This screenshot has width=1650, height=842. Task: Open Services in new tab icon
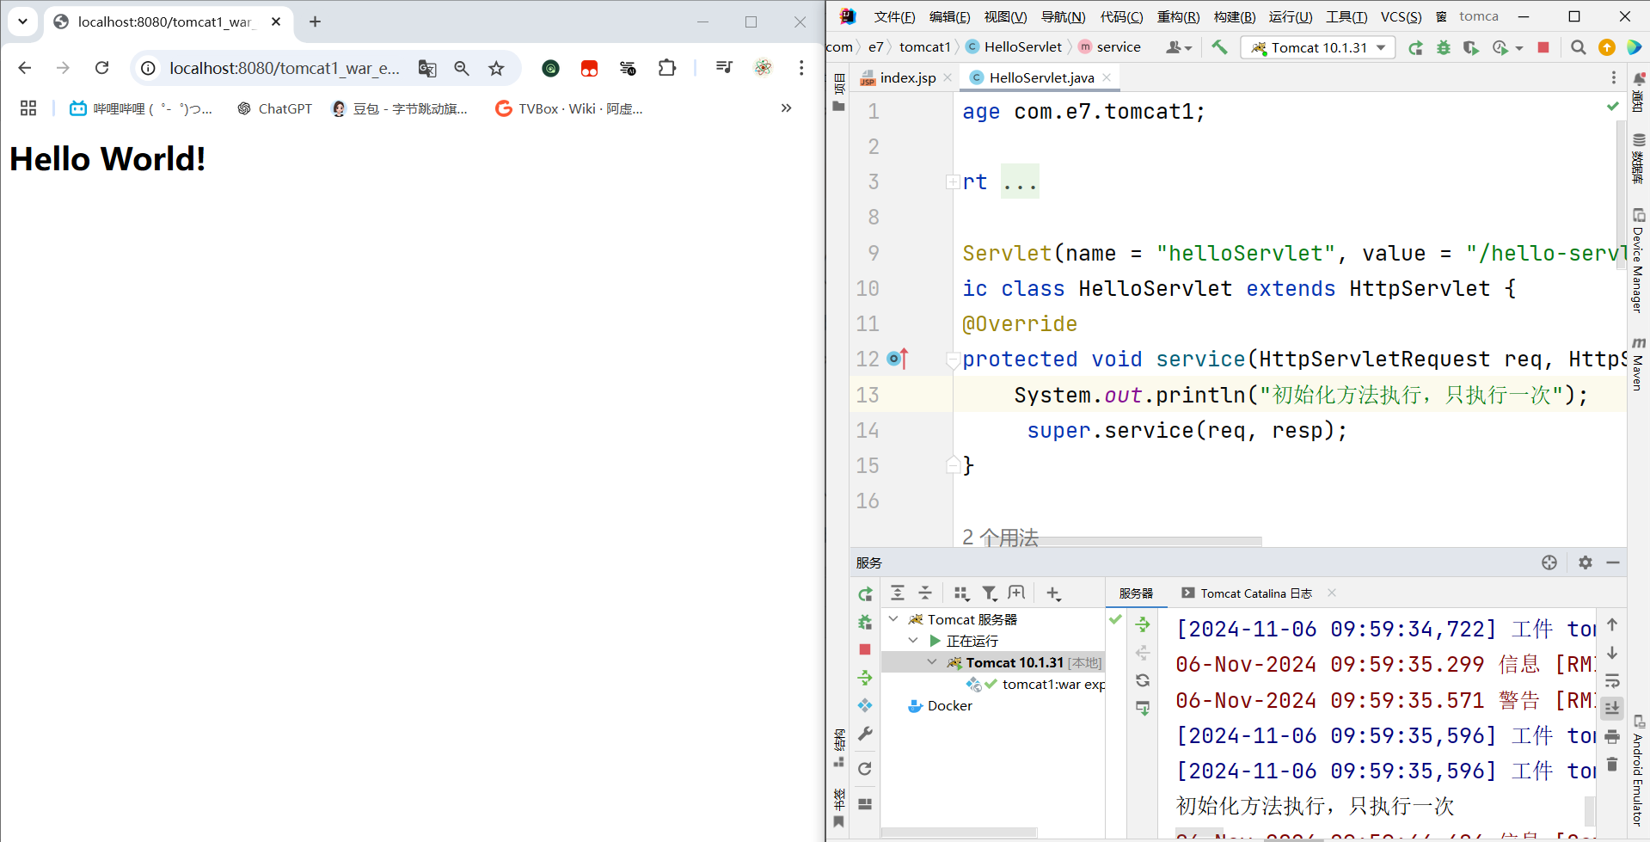pyautogui.click(x=1016, y=593)
